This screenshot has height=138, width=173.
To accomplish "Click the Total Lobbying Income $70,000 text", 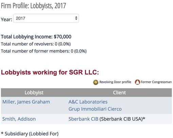I will click(x=36, y=37).
